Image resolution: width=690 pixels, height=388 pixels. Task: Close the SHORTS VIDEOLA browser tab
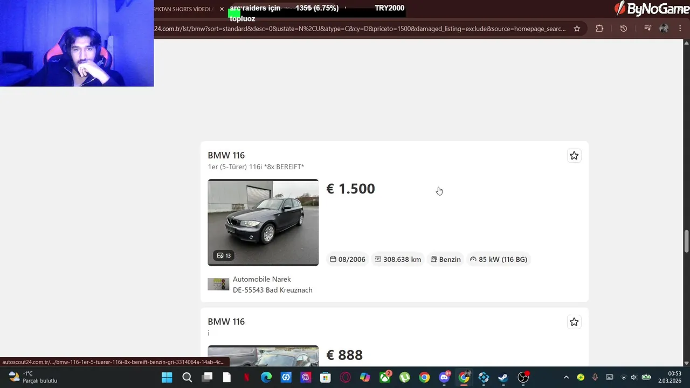pos(222,9)
